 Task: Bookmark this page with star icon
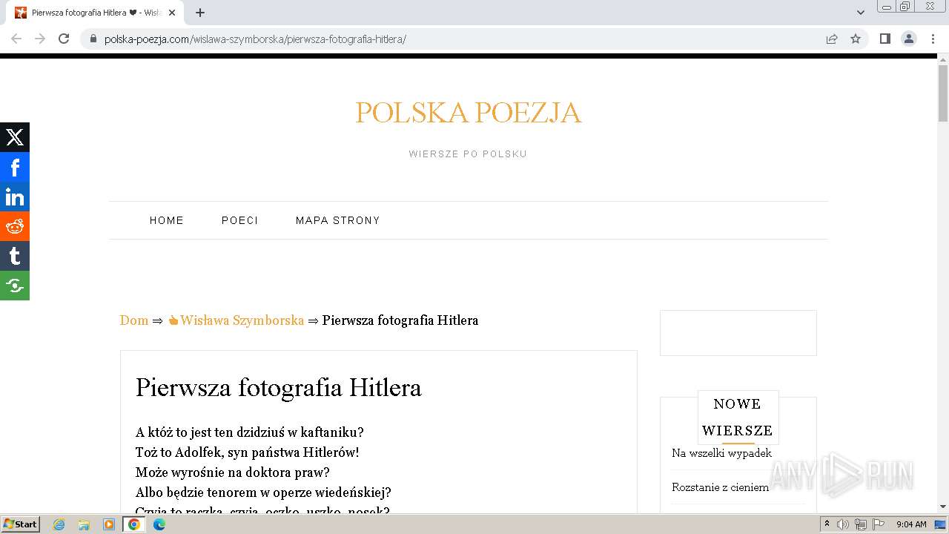[x=856, y=39]
